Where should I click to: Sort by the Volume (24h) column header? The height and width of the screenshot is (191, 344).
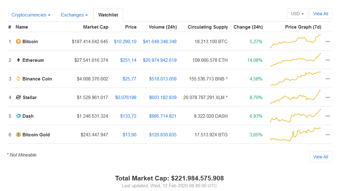(x=163, y=27)
